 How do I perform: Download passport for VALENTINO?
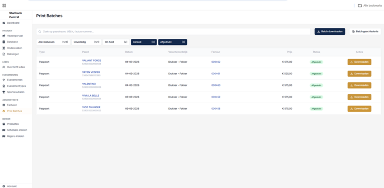[x=359, y=85]
